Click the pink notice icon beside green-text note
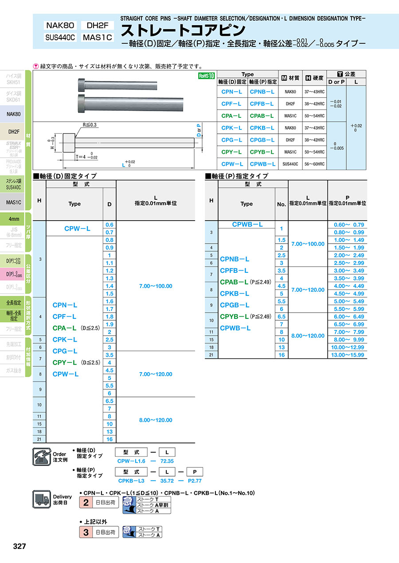This screenshot has width=399, height=563. coord(37,66)
